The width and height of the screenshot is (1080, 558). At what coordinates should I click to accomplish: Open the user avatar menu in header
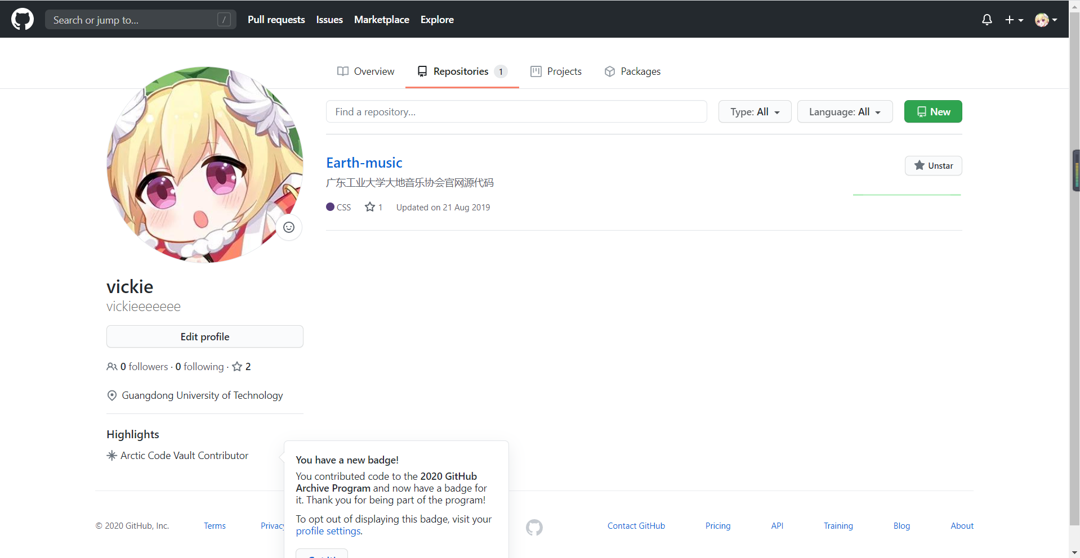(x=1046, y=20)
